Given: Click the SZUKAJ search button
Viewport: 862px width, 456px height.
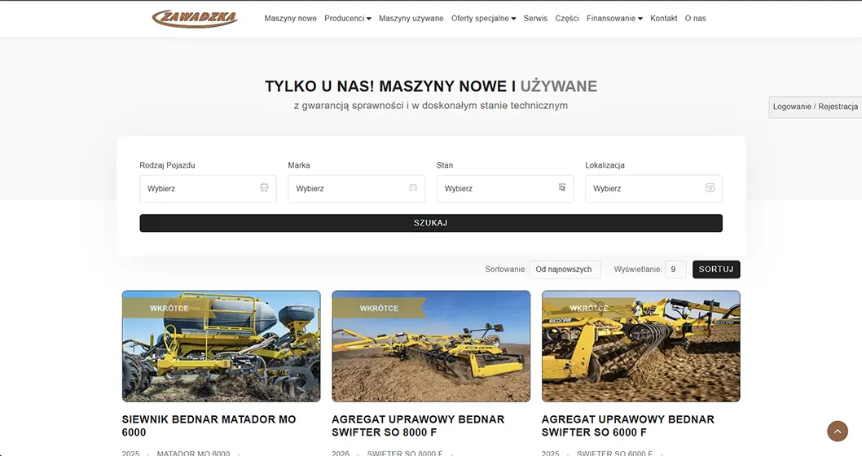Looking at the screenshot, I should (431, 223).
